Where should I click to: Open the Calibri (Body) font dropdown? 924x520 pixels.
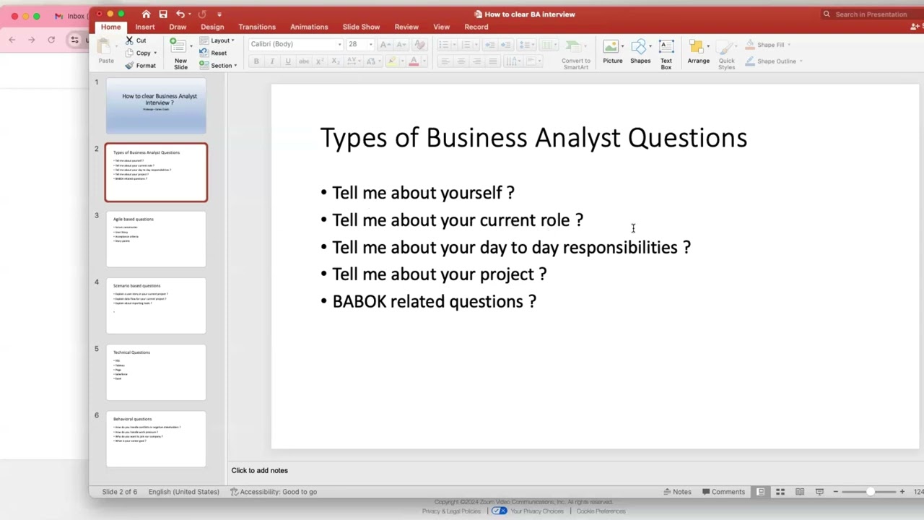[339, 45]
